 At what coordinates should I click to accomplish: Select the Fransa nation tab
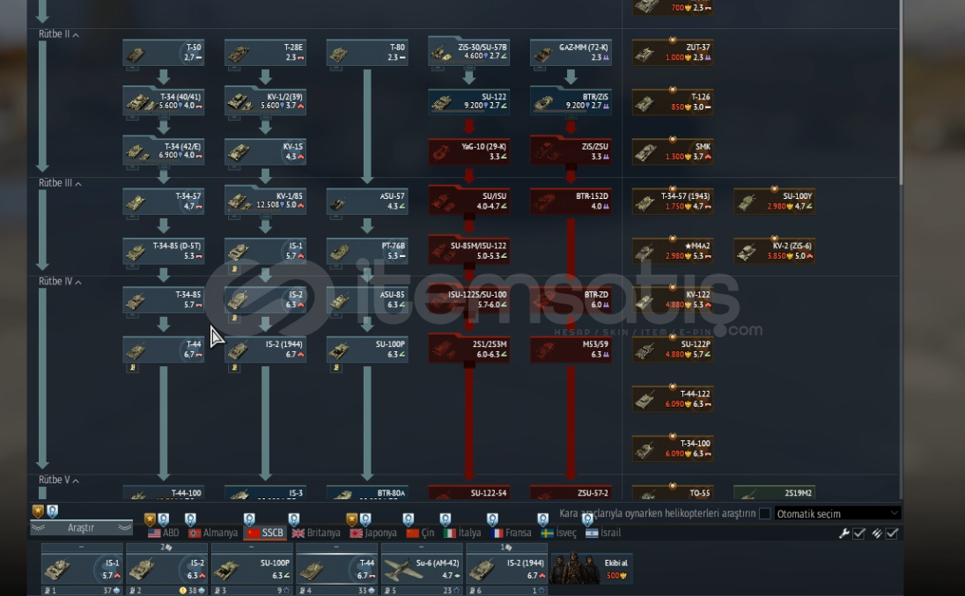[x=512, y=533]
